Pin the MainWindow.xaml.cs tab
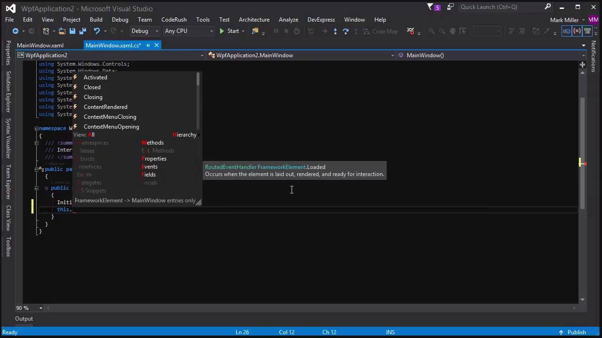602x338 pixels. pos(148,45)
